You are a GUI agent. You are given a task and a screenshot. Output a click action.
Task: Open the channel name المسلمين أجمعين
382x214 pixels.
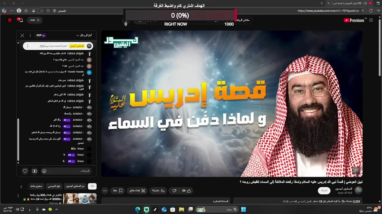344,189
